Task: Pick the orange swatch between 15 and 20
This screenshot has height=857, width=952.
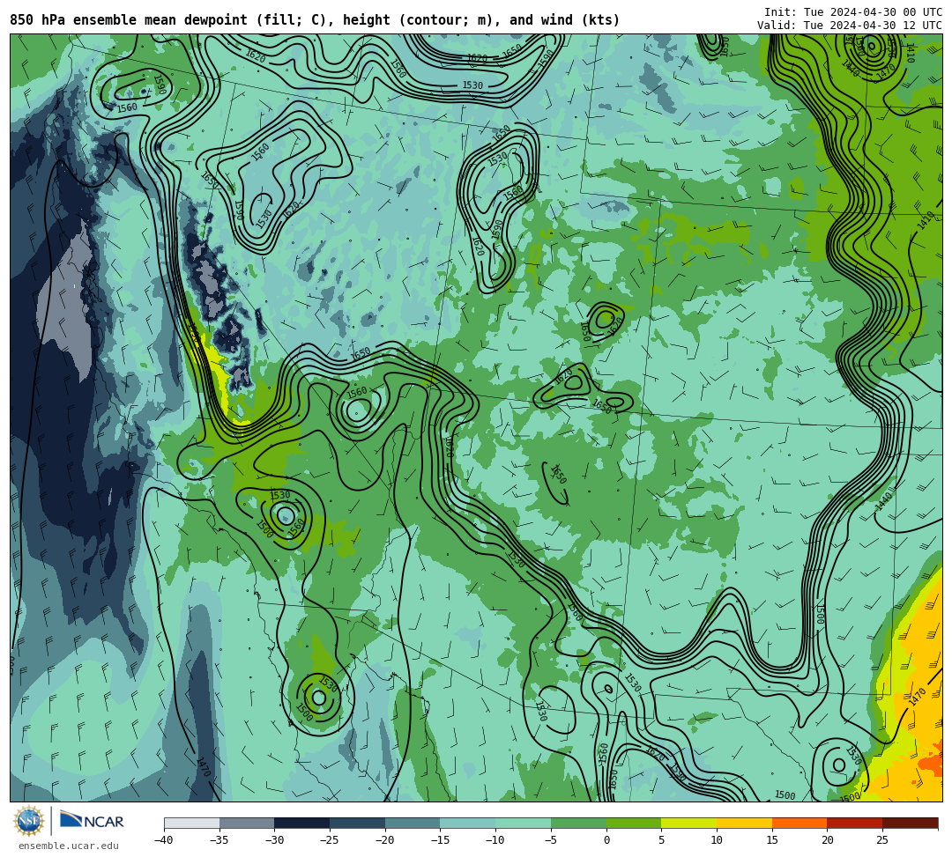Action: pyautogui.click(x=800, y=823)
